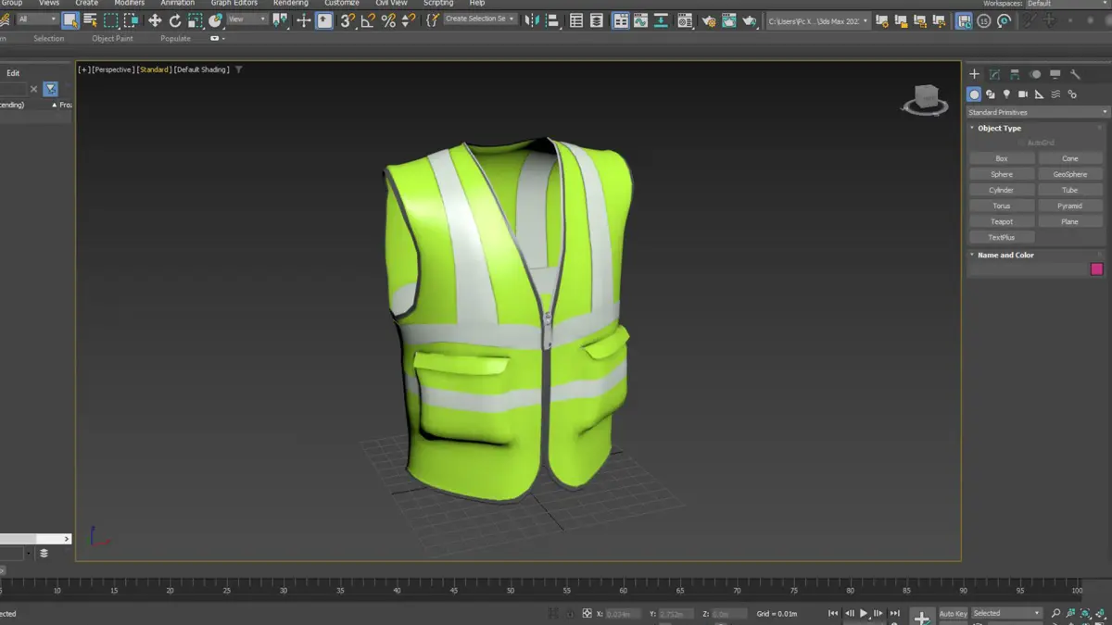Open the Standard Primitives dropdown

1036,112
